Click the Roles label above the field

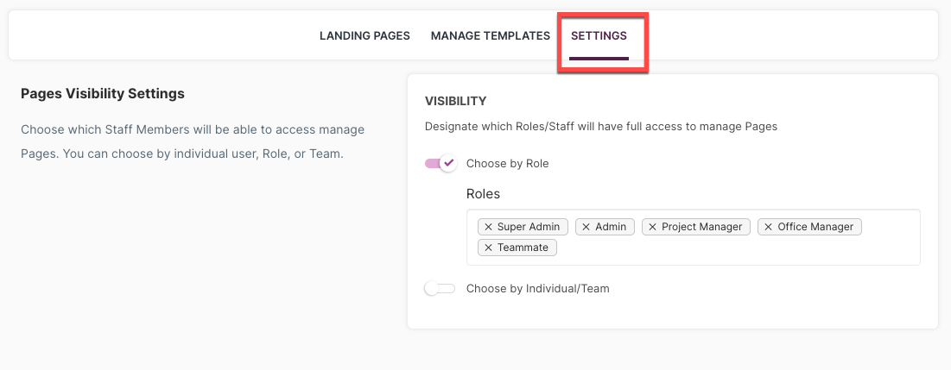click(483, 194)
